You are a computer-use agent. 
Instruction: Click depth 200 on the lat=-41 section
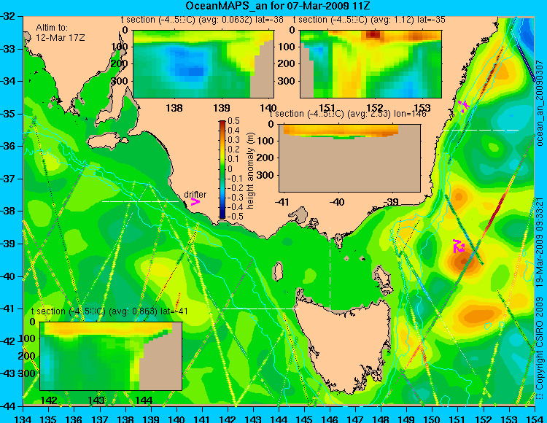click(x=28, y=356)
